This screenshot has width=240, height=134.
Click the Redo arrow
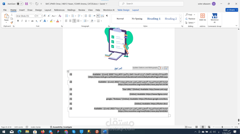[x=37, y=4]
